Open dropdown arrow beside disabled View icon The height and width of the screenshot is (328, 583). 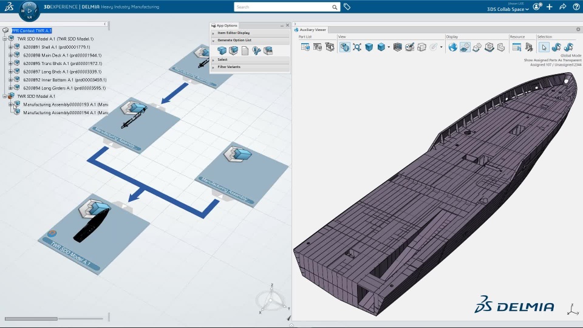pyautogui.click(x=442, y=47)
